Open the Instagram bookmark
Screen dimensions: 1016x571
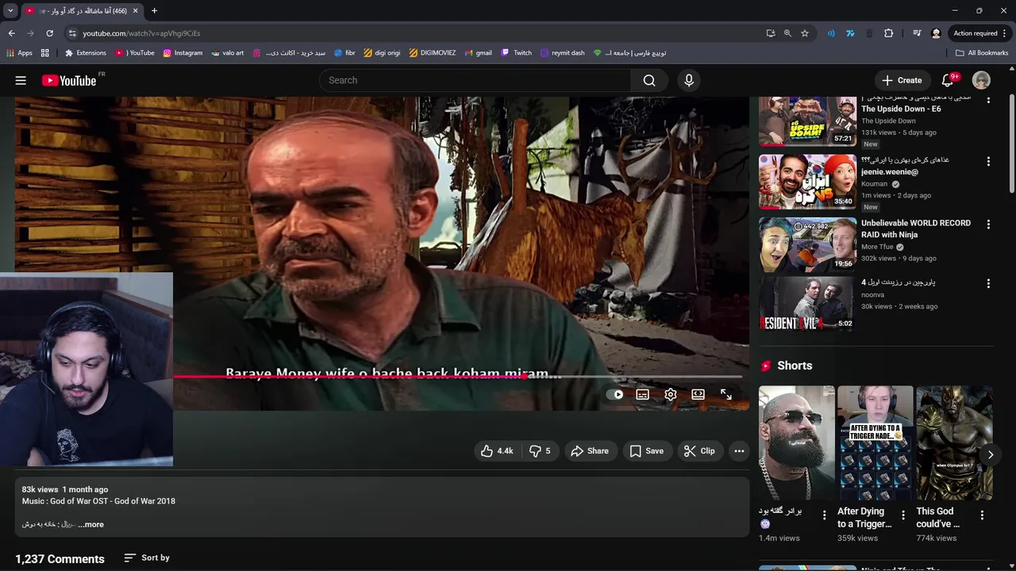(x=183, y=53)
